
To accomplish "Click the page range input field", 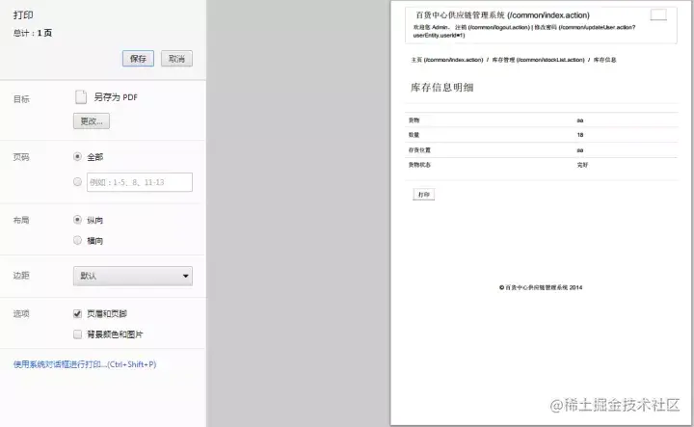I will point(140,182).
